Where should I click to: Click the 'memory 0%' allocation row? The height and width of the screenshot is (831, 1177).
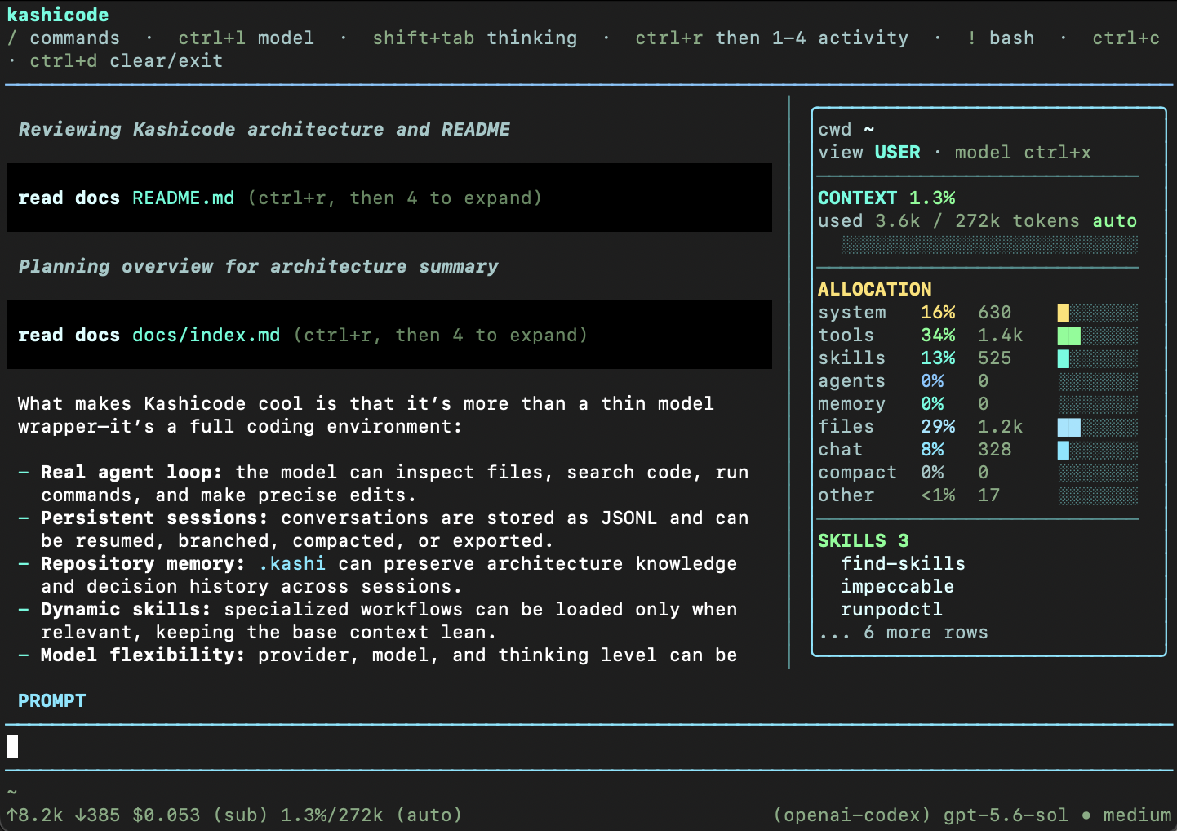tap(978, 403)
